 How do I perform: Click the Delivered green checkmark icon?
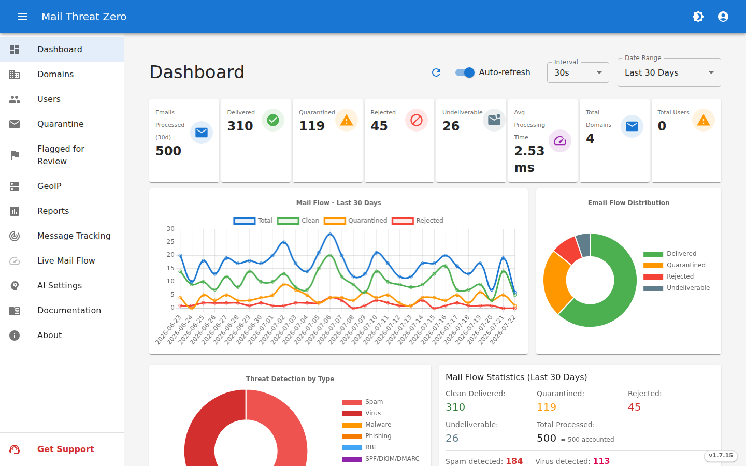(x=273, y=120)
